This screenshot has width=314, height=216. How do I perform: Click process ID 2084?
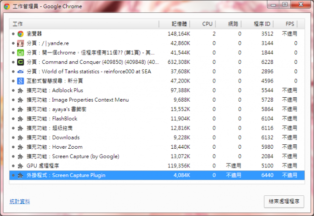click(x=267, y=156)
